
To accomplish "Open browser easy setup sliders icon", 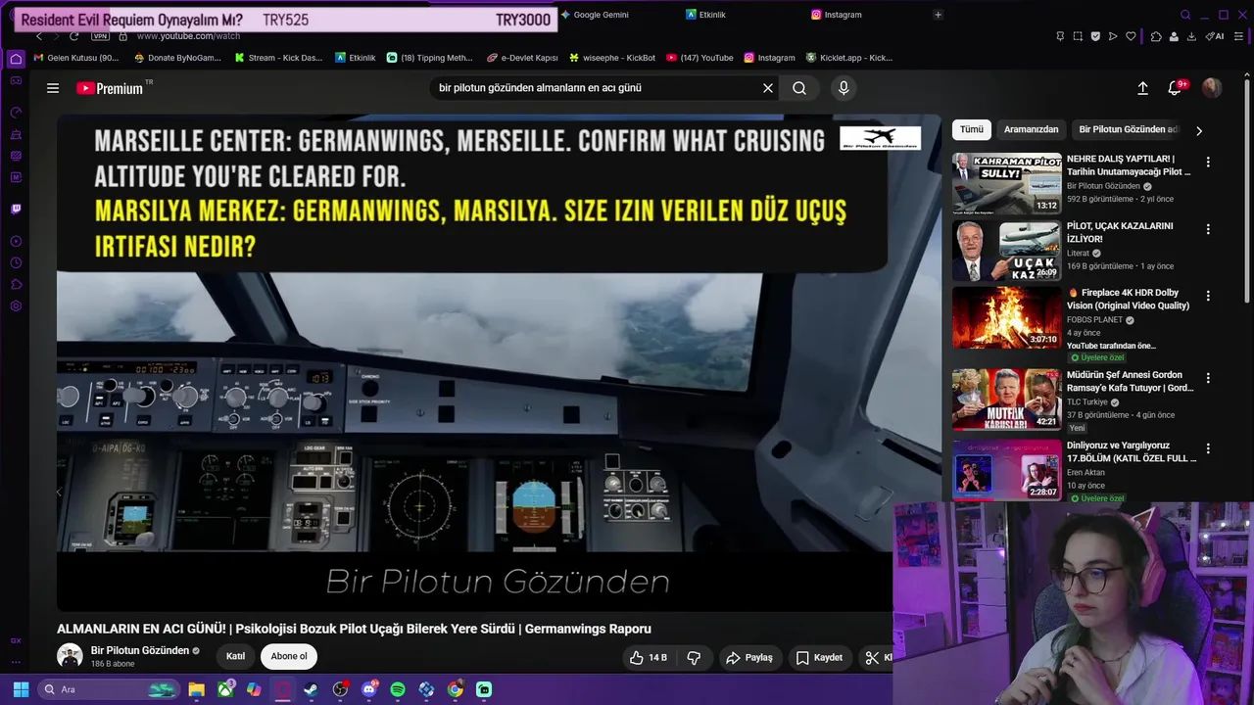I will 1238,36.
